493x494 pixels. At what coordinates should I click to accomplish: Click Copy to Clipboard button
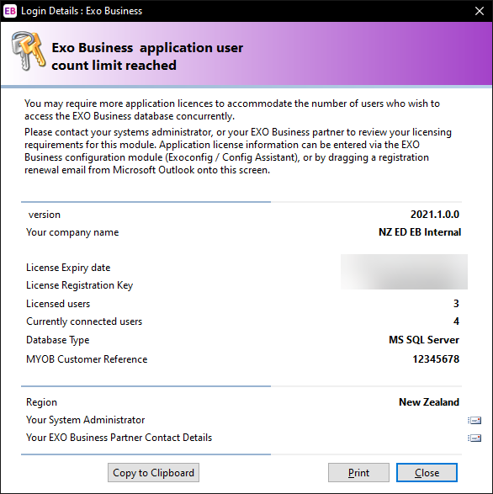pyautogui.click(x=153, y=473)
